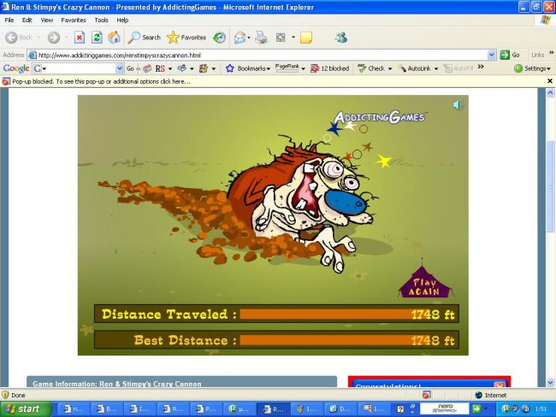The image size is (556, 417).
Task: Click the page scrollbar up arrow
Action: (x=550, y=93)
